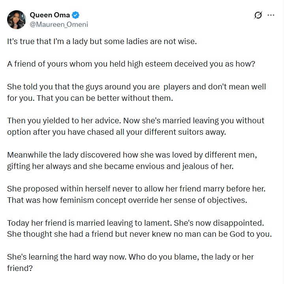Click the line about the feminism concept
Screen dimensions: 289x284
(127, 200)
